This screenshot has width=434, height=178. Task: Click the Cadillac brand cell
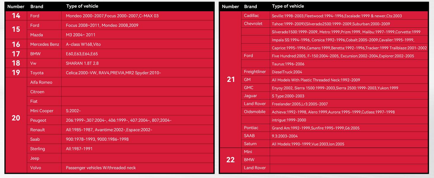tap(251, 16)
